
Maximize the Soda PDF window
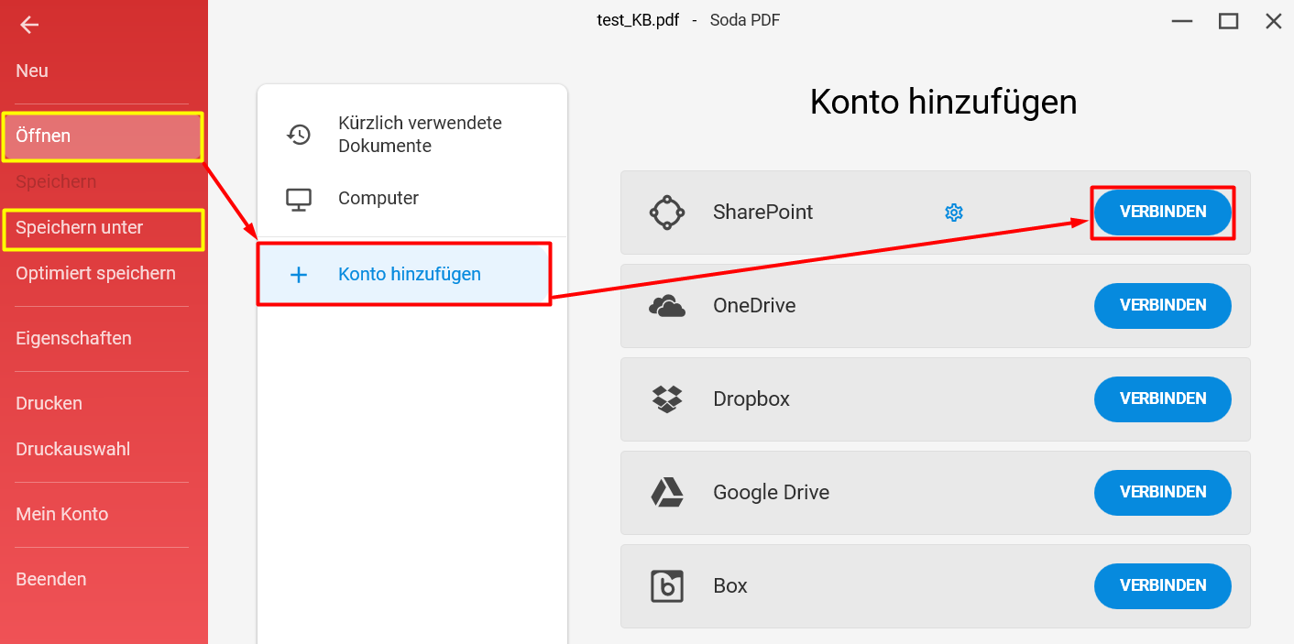click(x=1228, y=21)
